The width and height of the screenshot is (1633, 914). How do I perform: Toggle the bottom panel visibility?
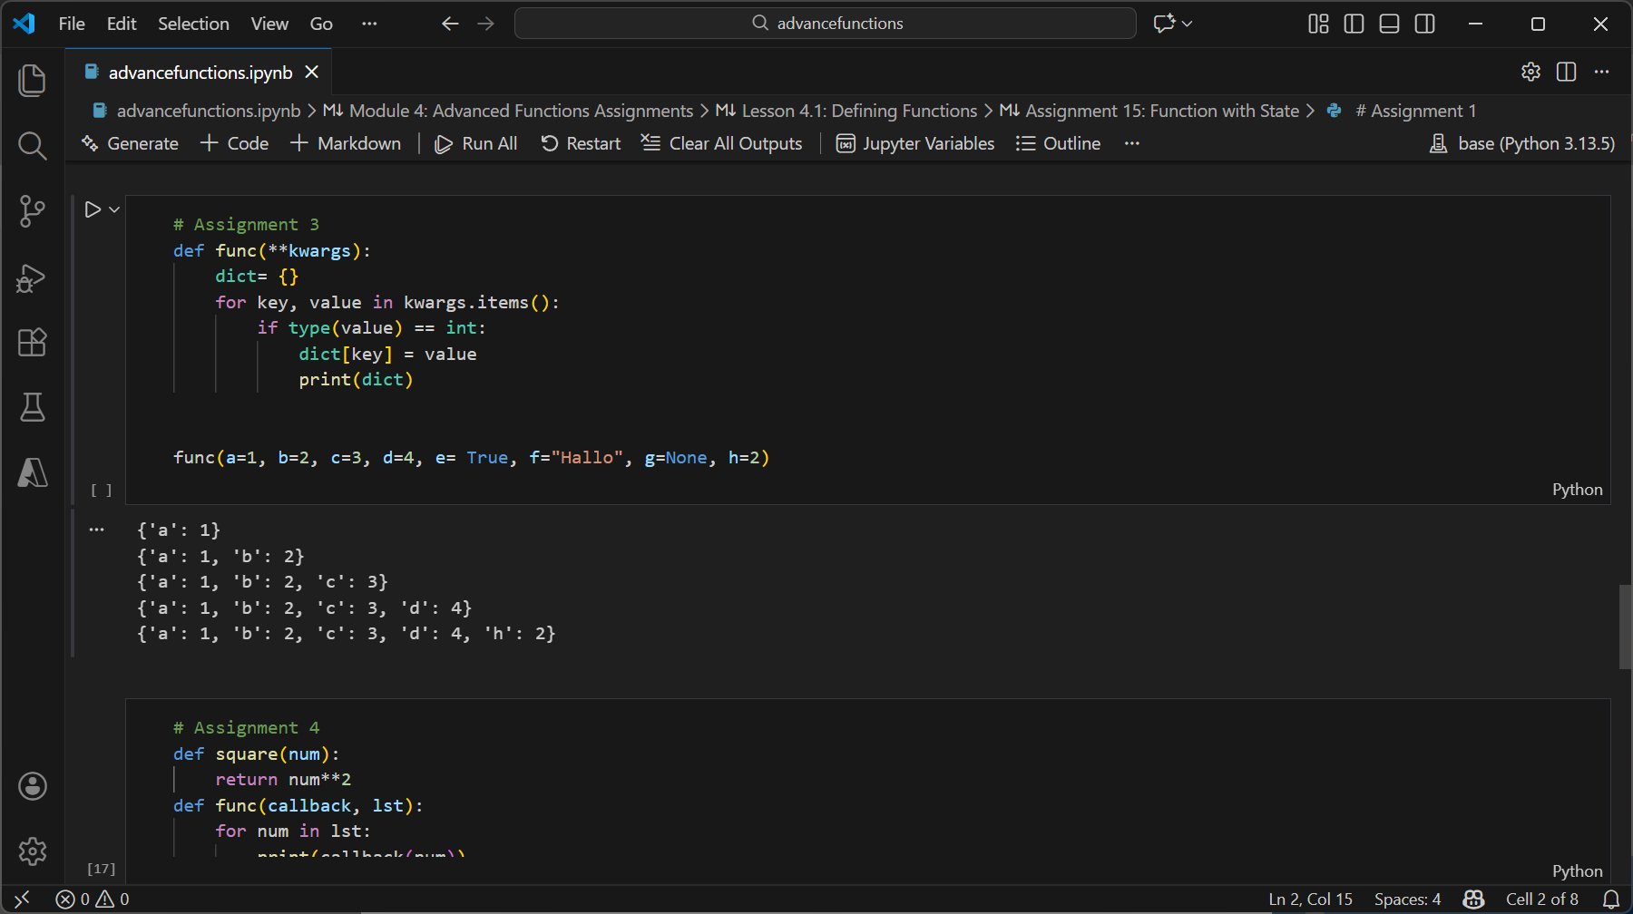click(1389, 24)
